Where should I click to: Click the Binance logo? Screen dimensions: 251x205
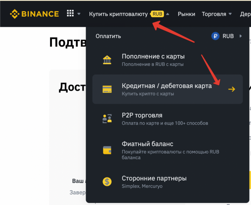pos(34,14)
